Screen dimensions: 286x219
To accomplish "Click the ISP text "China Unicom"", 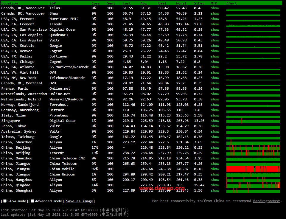I will coord(62,174).
